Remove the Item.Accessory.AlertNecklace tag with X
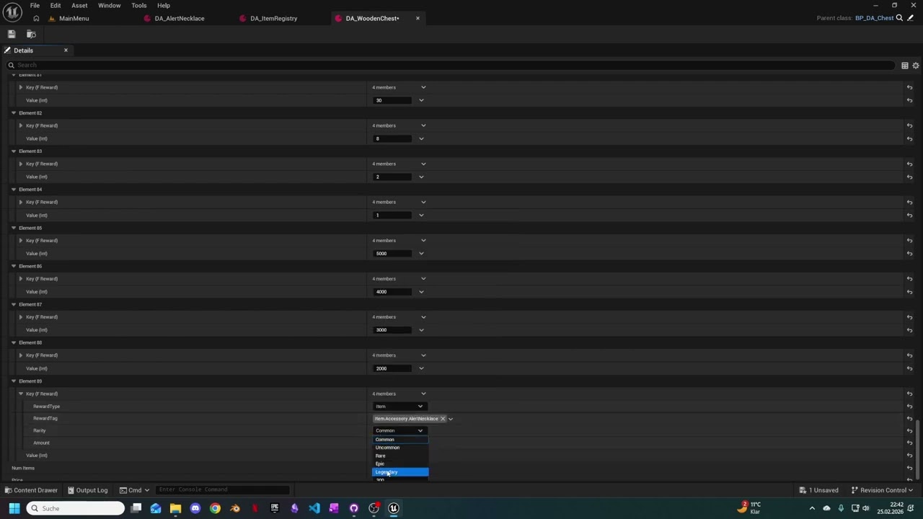Image resolution: width=923 pixels, height=519 pixels. 443,419
